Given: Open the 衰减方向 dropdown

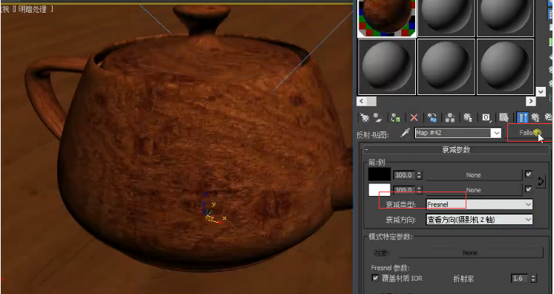Looking at the screenshot, I should [x=479, y=220].
